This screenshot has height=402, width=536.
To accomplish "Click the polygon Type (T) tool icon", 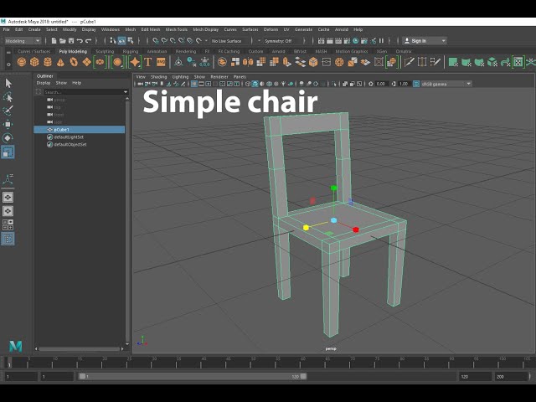I will pos(148,62).
